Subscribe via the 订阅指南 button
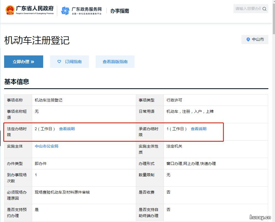 click(69, 61)
